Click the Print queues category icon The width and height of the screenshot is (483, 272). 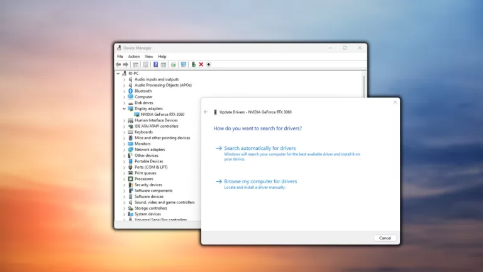(x=131, y=173)
